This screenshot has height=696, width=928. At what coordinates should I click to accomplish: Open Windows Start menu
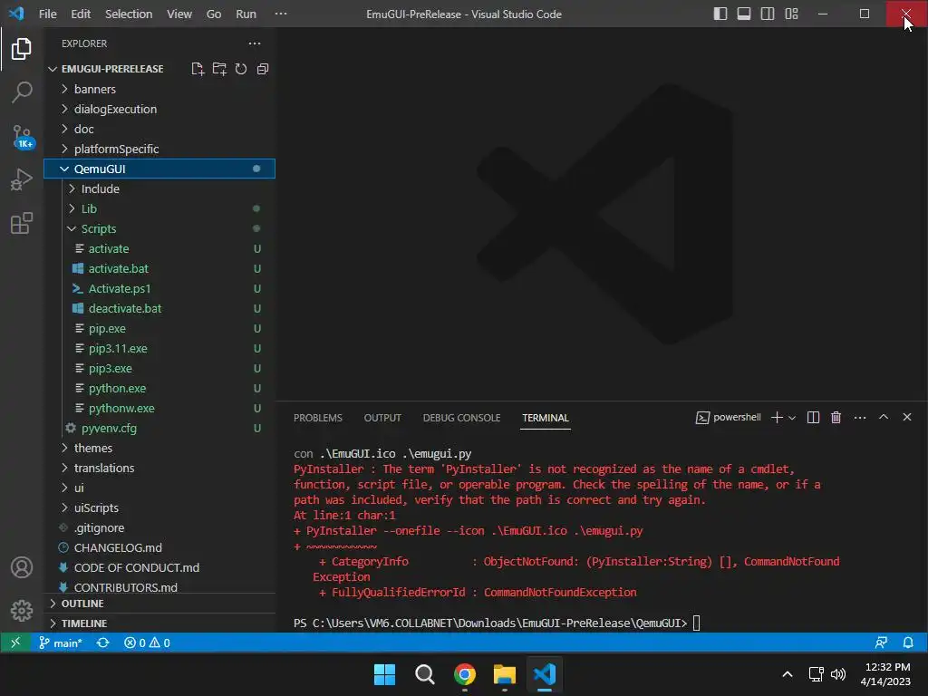384,674
